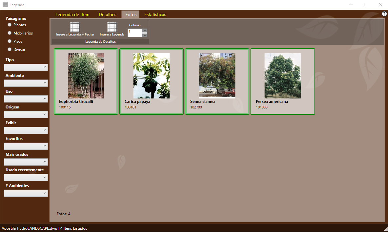Go to the Detalhes tab
The width and height of the screenshot is (388, 232).
pyautogui.click(x=108, y=15)
